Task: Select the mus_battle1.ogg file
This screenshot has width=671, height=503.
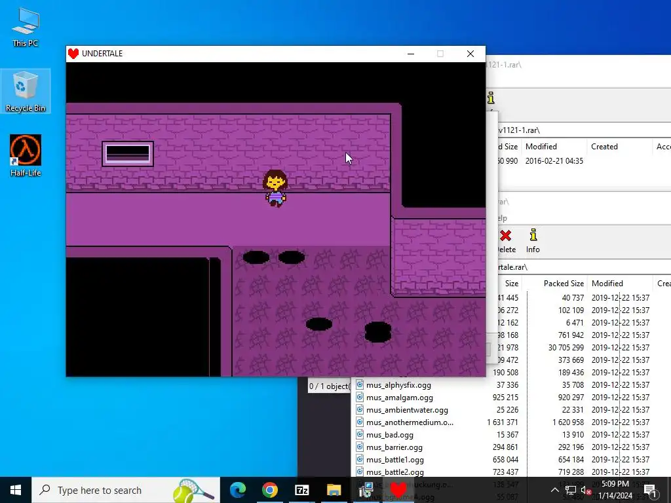Action: (395, 459)
